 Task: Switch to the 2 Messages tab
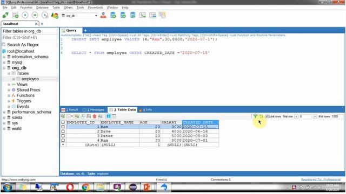93,109
